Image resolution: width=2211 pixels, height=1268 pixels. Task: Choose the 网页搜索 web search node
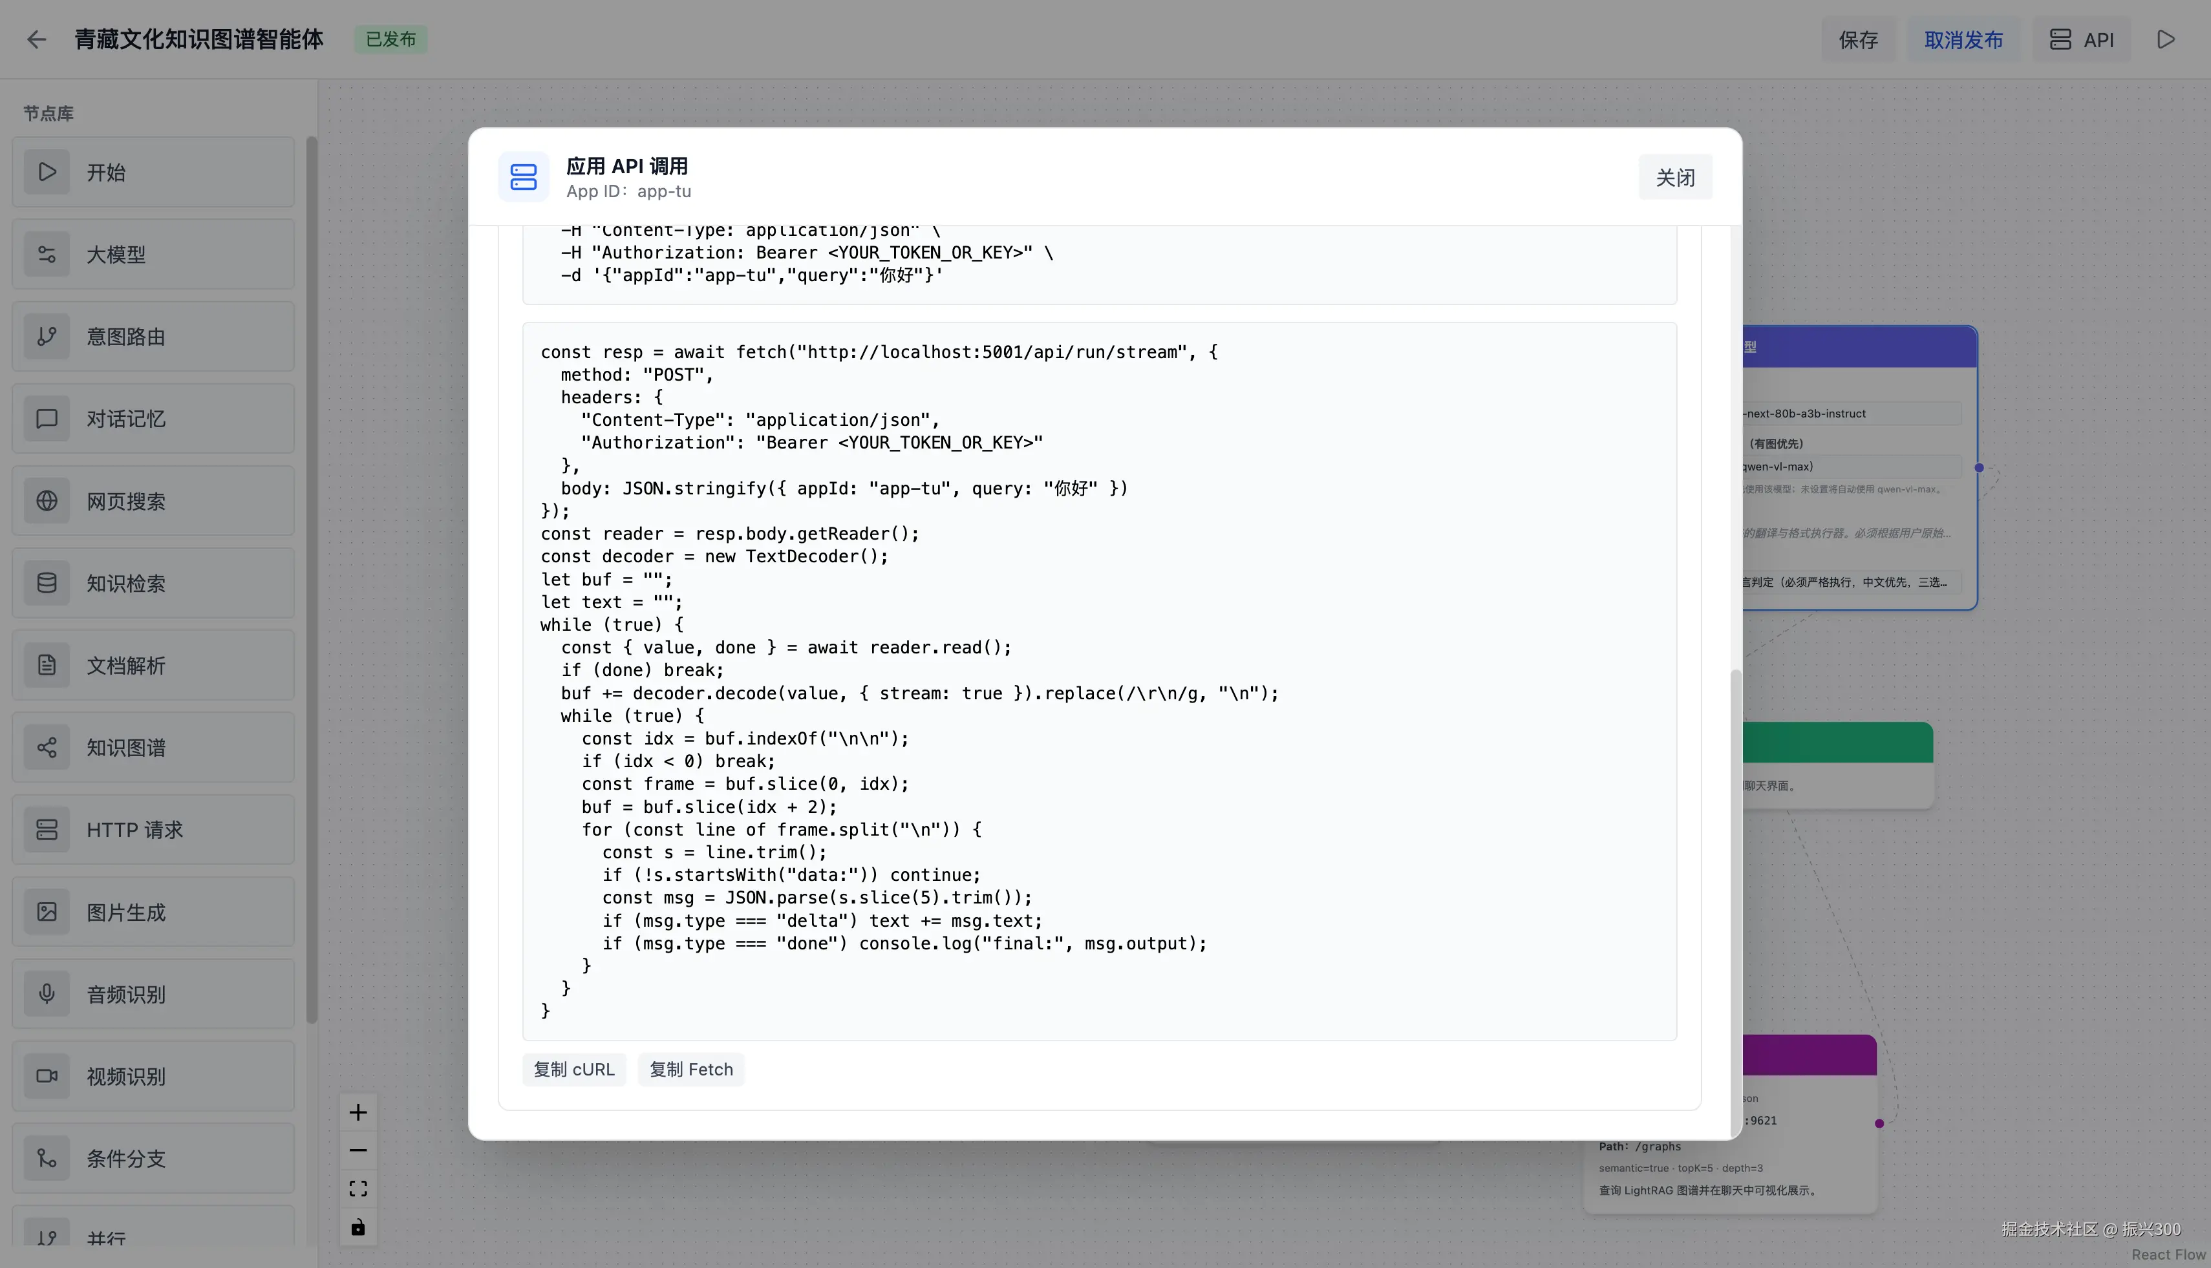point(153,501)
